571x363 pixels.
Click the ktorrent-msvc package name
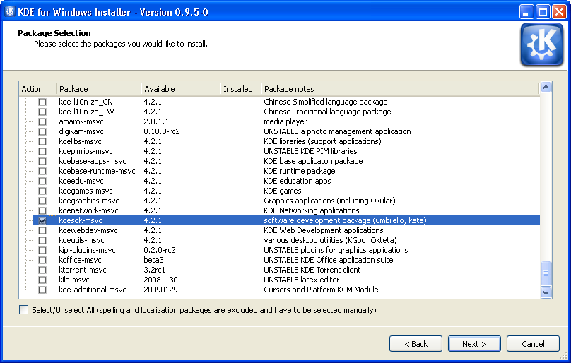[83, 270]
